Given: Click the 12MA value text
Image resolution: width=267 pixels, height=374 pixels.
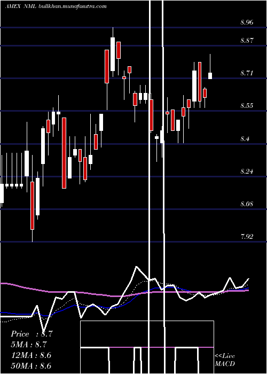Looking at the screenshot, I should point(31,355).
